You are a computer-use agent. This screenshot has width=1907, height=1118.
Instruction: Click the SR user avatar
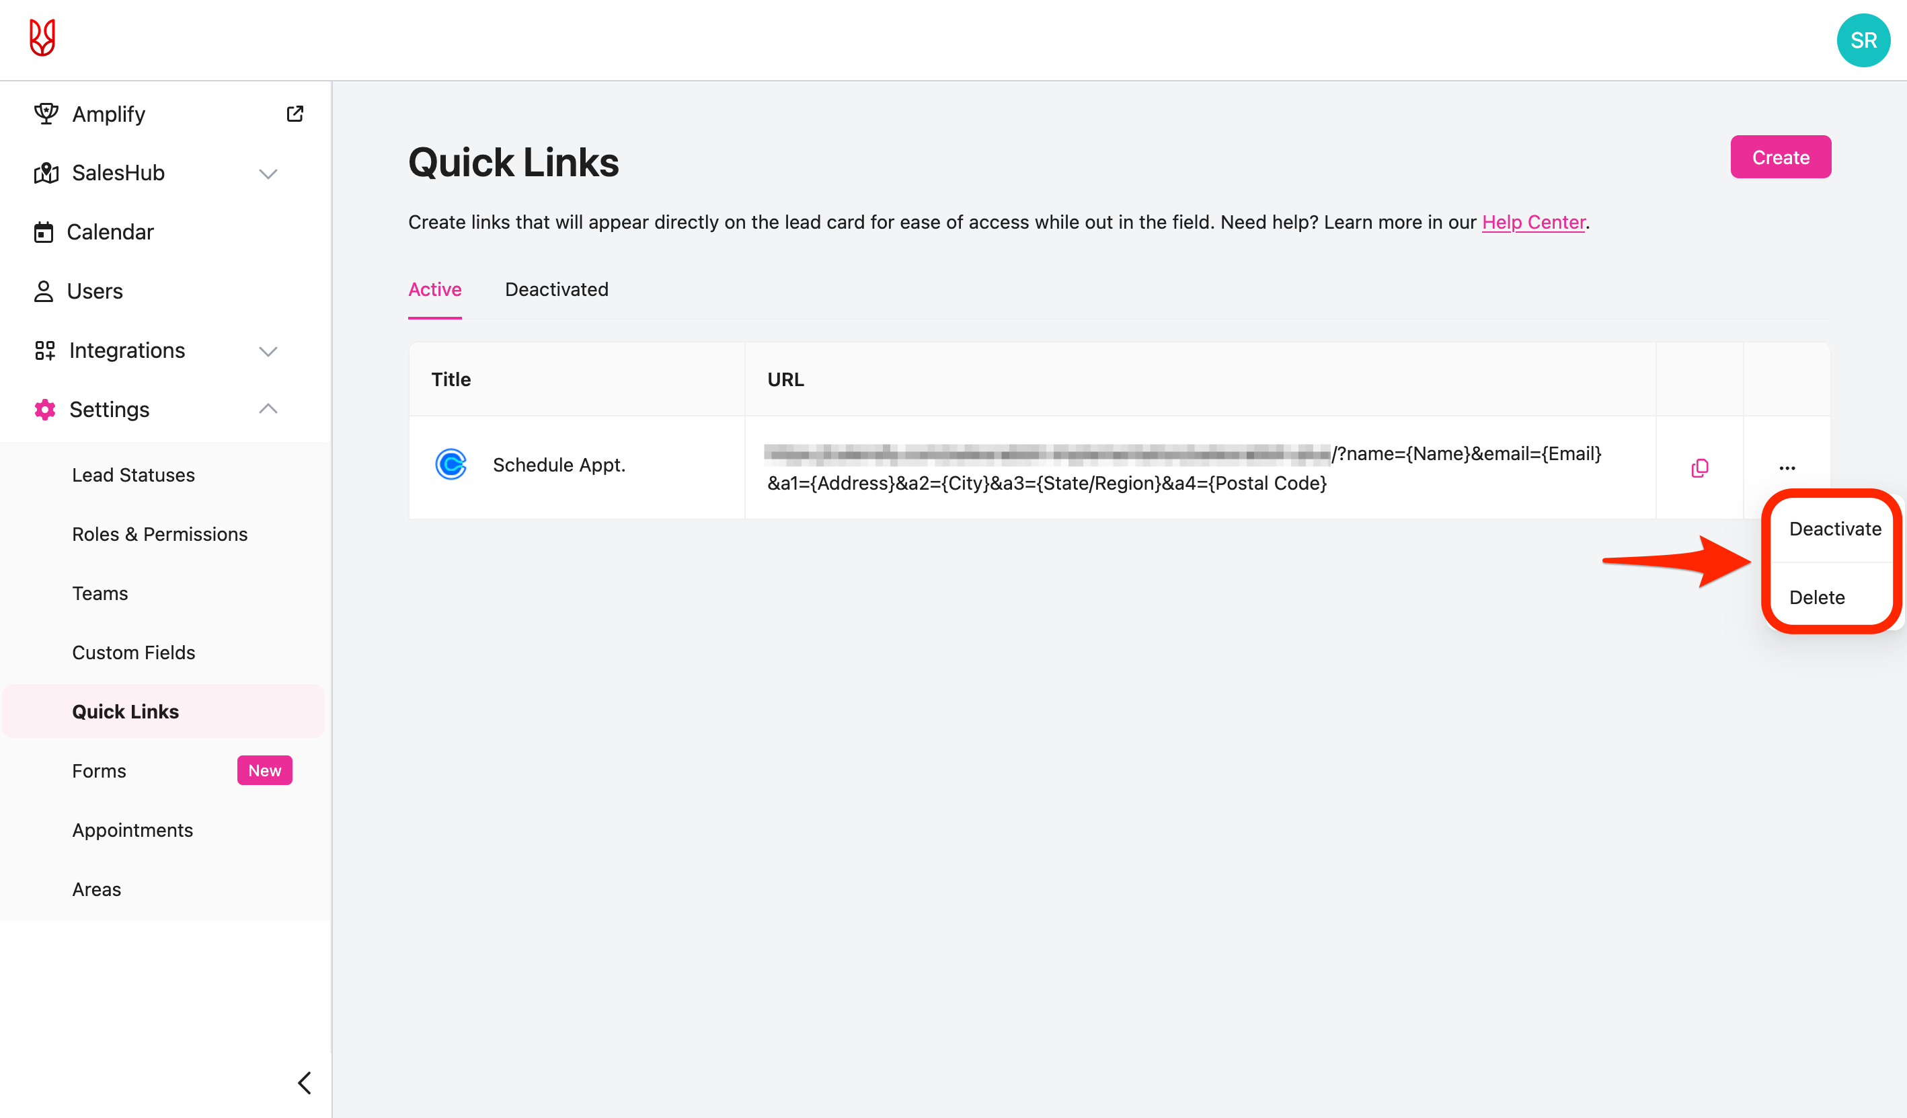[1863, 40]
